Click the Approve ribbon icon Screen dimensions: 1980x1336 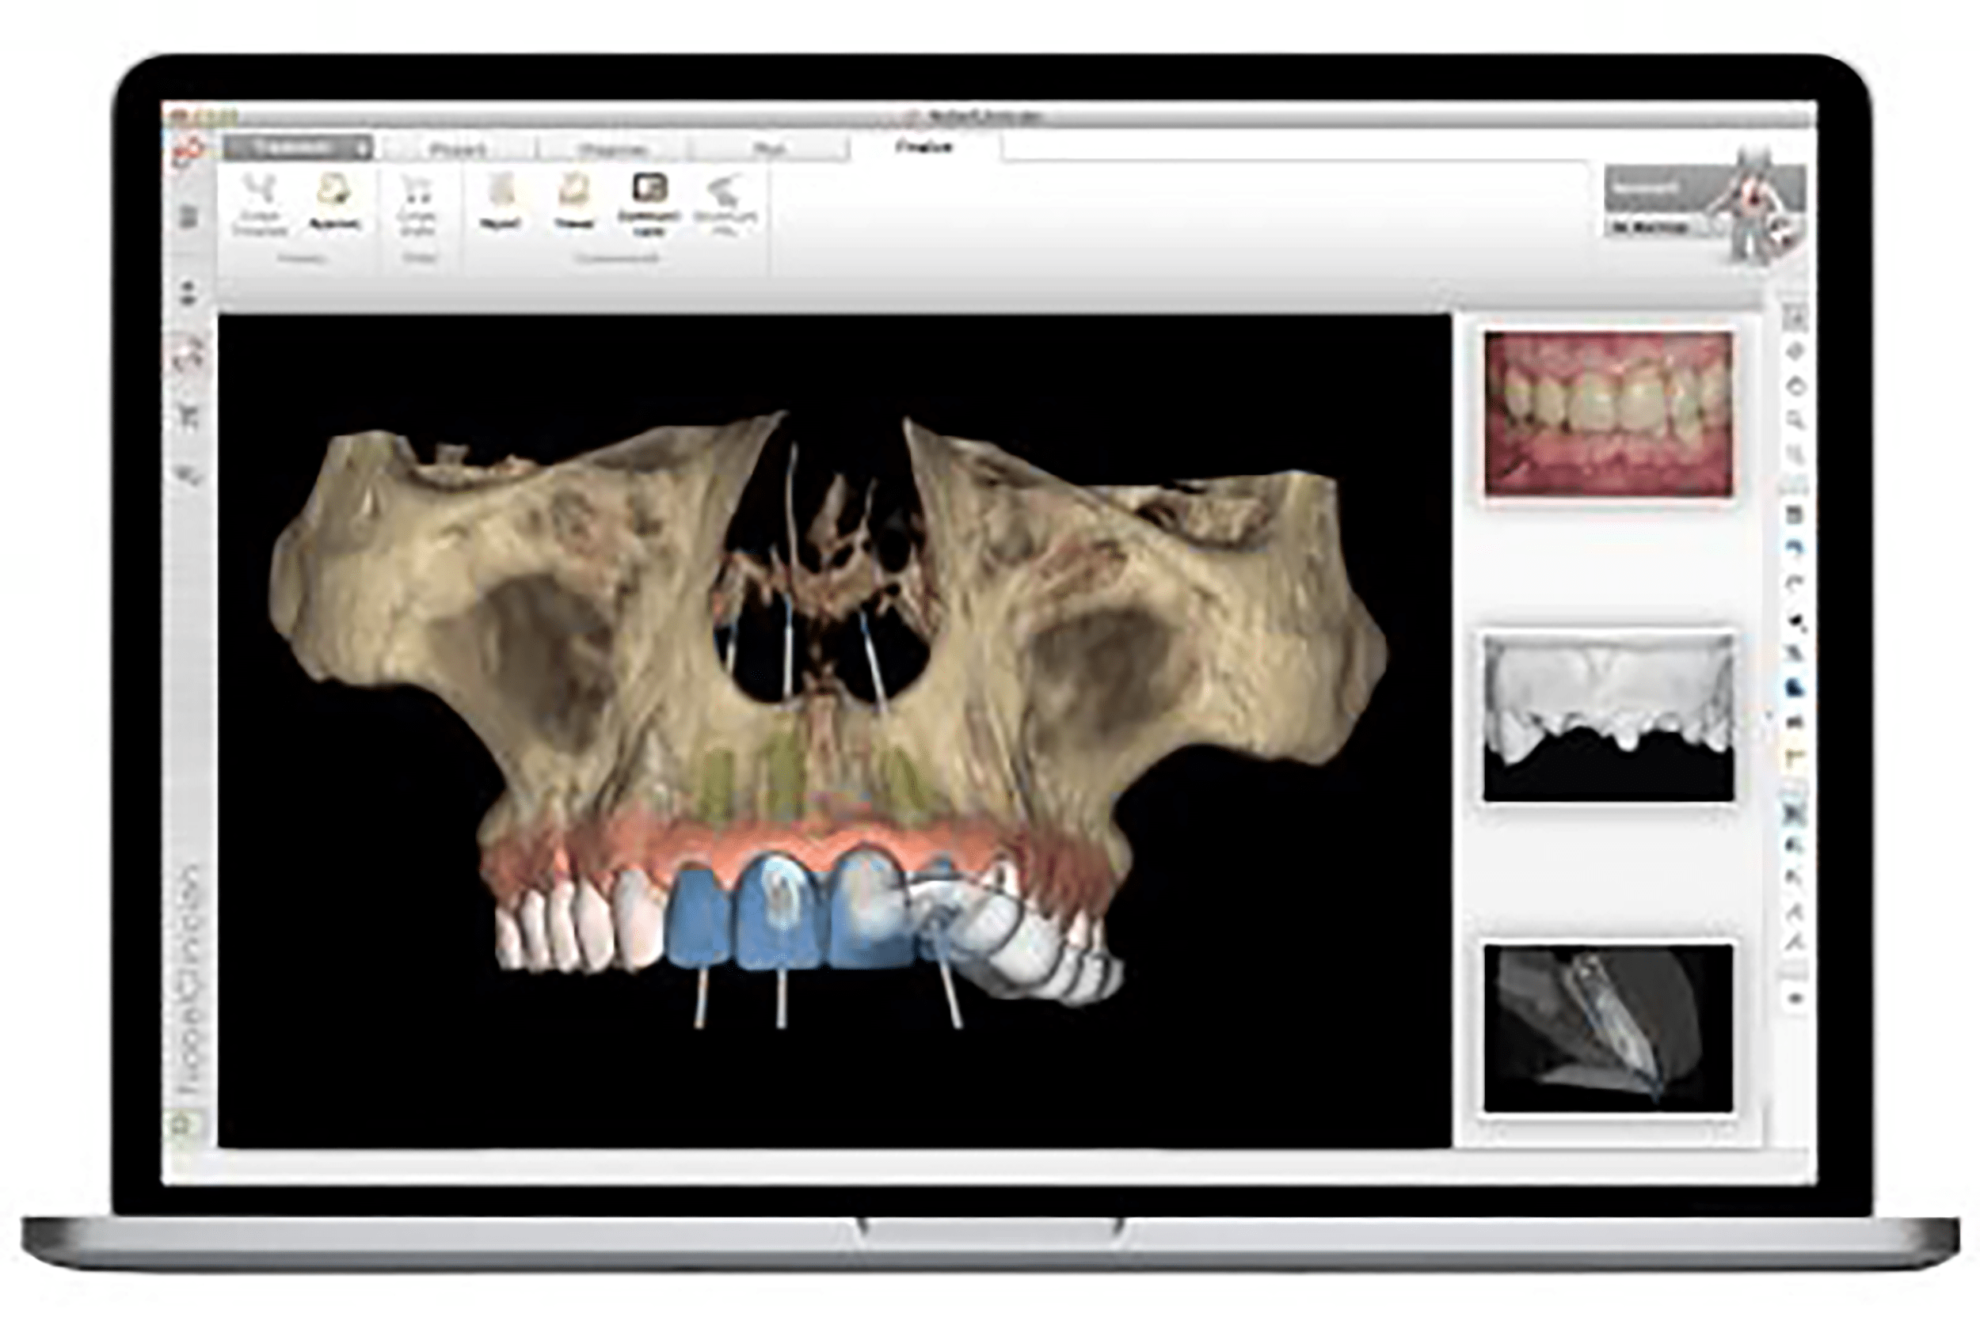pyautogui.click(x=334, y=203)
